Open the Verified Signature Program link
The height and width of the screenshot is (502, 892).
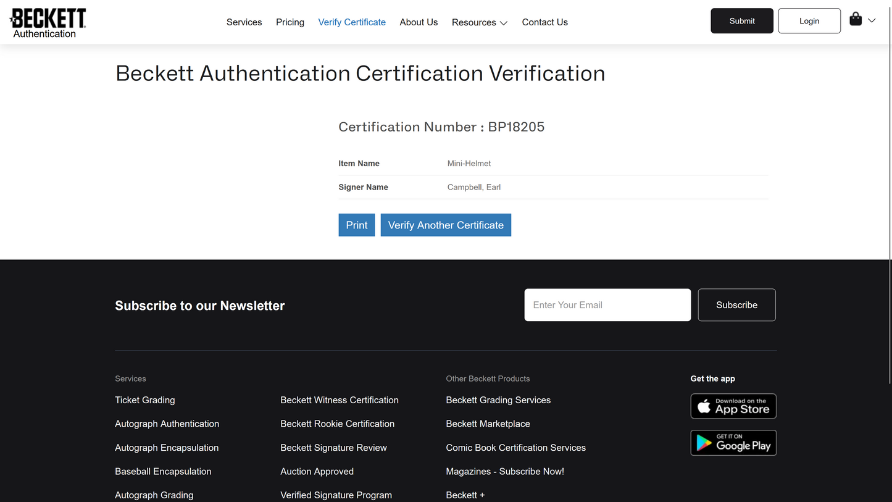[x=336, y=495]
